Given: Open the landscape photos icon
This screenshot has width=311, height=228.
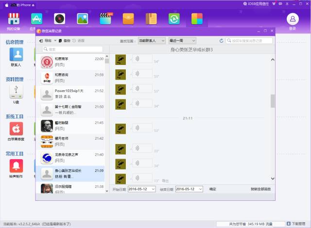Looking at the screenshot, I should coord(83,19).
